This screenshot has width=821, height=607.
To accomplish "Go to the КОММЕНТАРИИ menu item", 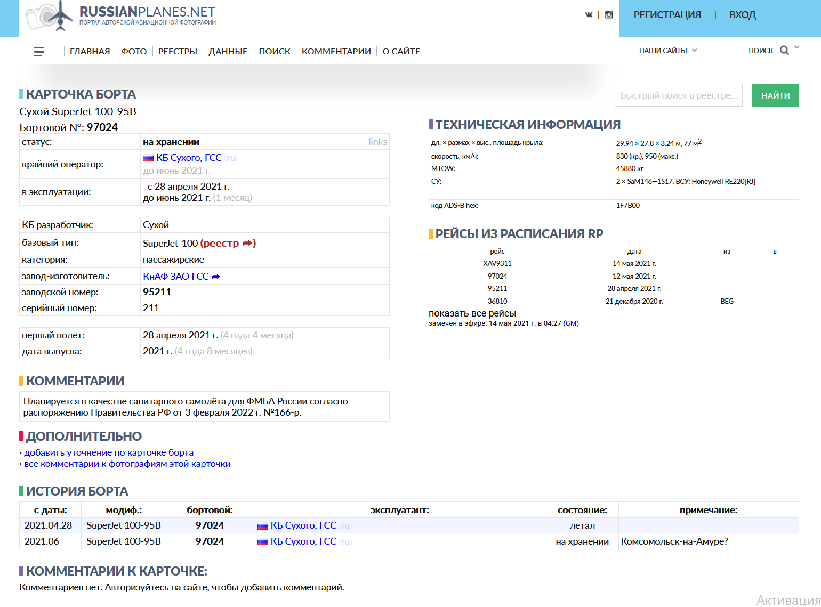I will coord(336,52).
